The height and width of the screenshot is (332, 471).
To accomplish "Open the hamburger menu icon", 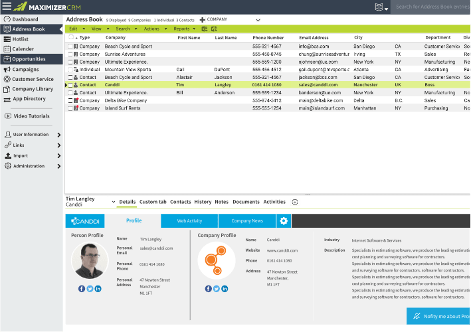I will pyautogui.click(x=7, y=6).
